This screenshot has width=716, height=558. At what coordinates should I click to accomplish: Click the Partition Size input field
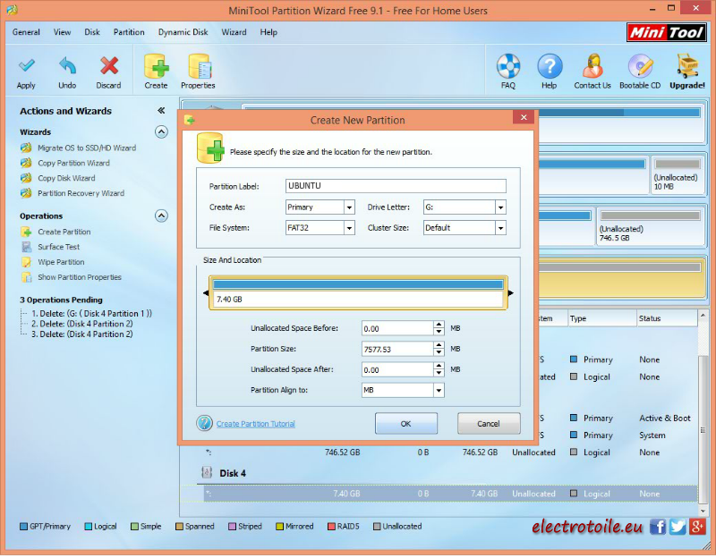pos(397,349)
